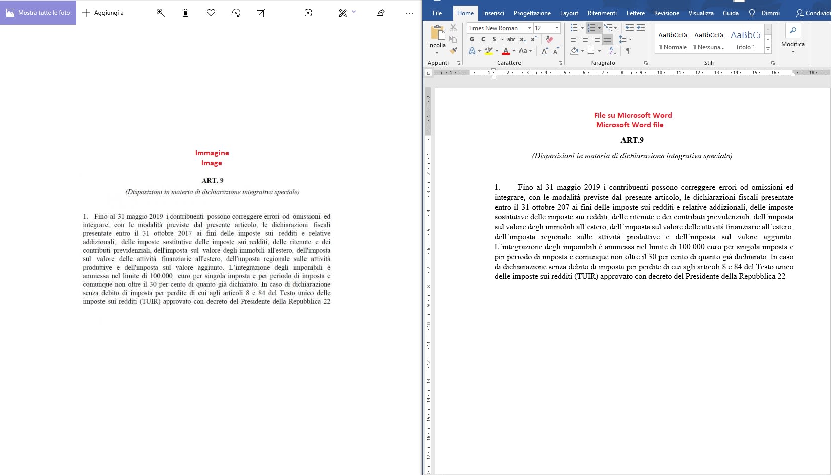Switch to the Inserisci tab

(x=493, y=13)
